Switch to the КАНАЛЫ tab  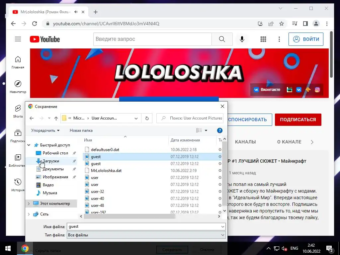click(245, 142)
